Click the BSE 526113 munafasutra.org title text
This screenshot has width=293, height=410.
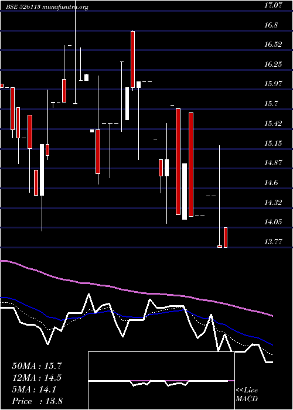(x=47, y=7)
